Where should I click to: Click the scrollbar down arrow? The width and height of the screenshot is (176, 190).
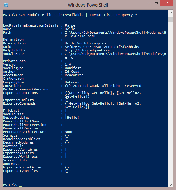(x=170, y=185)
